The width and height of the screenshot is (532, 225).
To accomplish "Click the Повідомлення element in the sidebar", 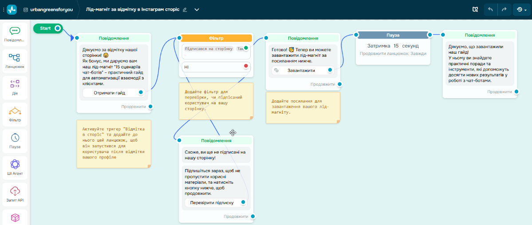I will (x=15, y=34).
